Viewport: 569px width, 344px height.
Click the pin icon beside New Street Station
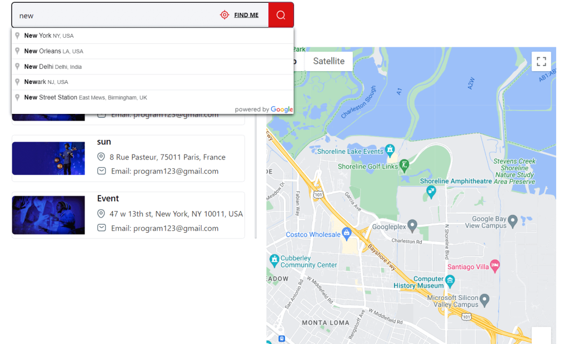(x=17, y=98)
